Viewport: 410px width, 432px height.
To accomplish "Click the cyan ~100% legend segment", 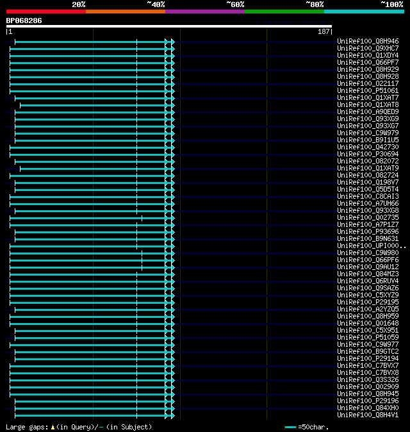I will (364, 12).
